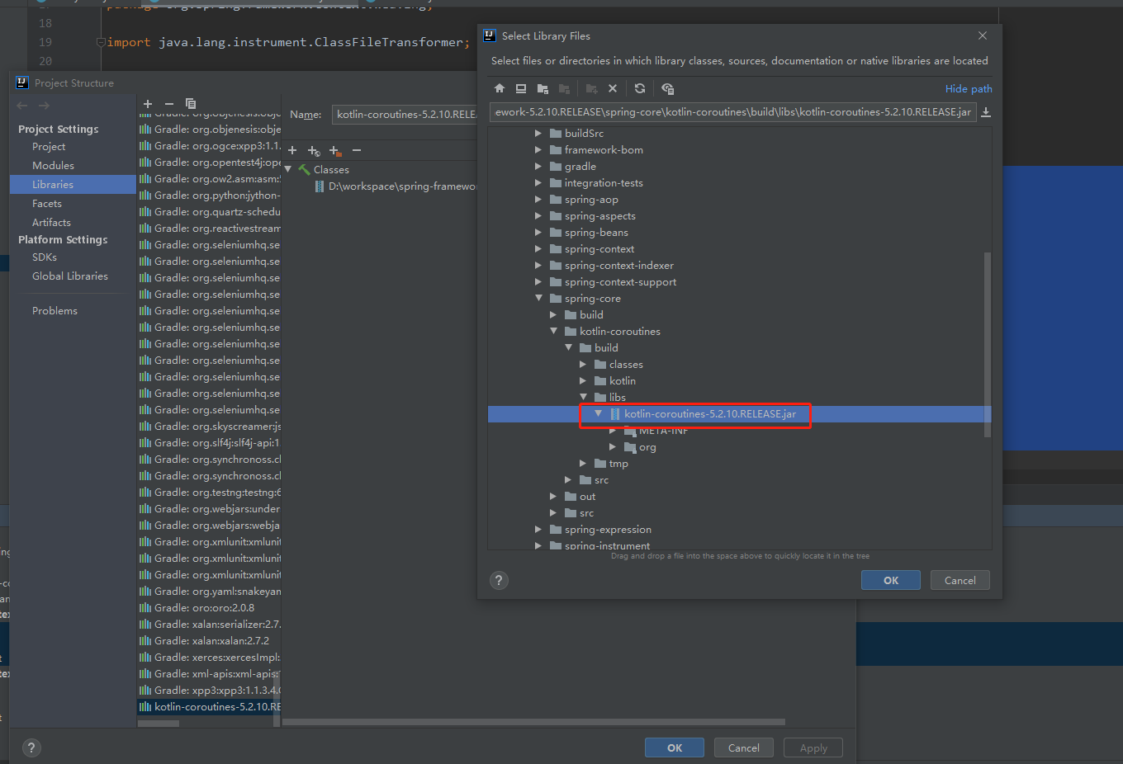Confirm with OK in Select Library Files
Image resolution: width=1123 pixels, height=764 pixels.
[891, 580]
